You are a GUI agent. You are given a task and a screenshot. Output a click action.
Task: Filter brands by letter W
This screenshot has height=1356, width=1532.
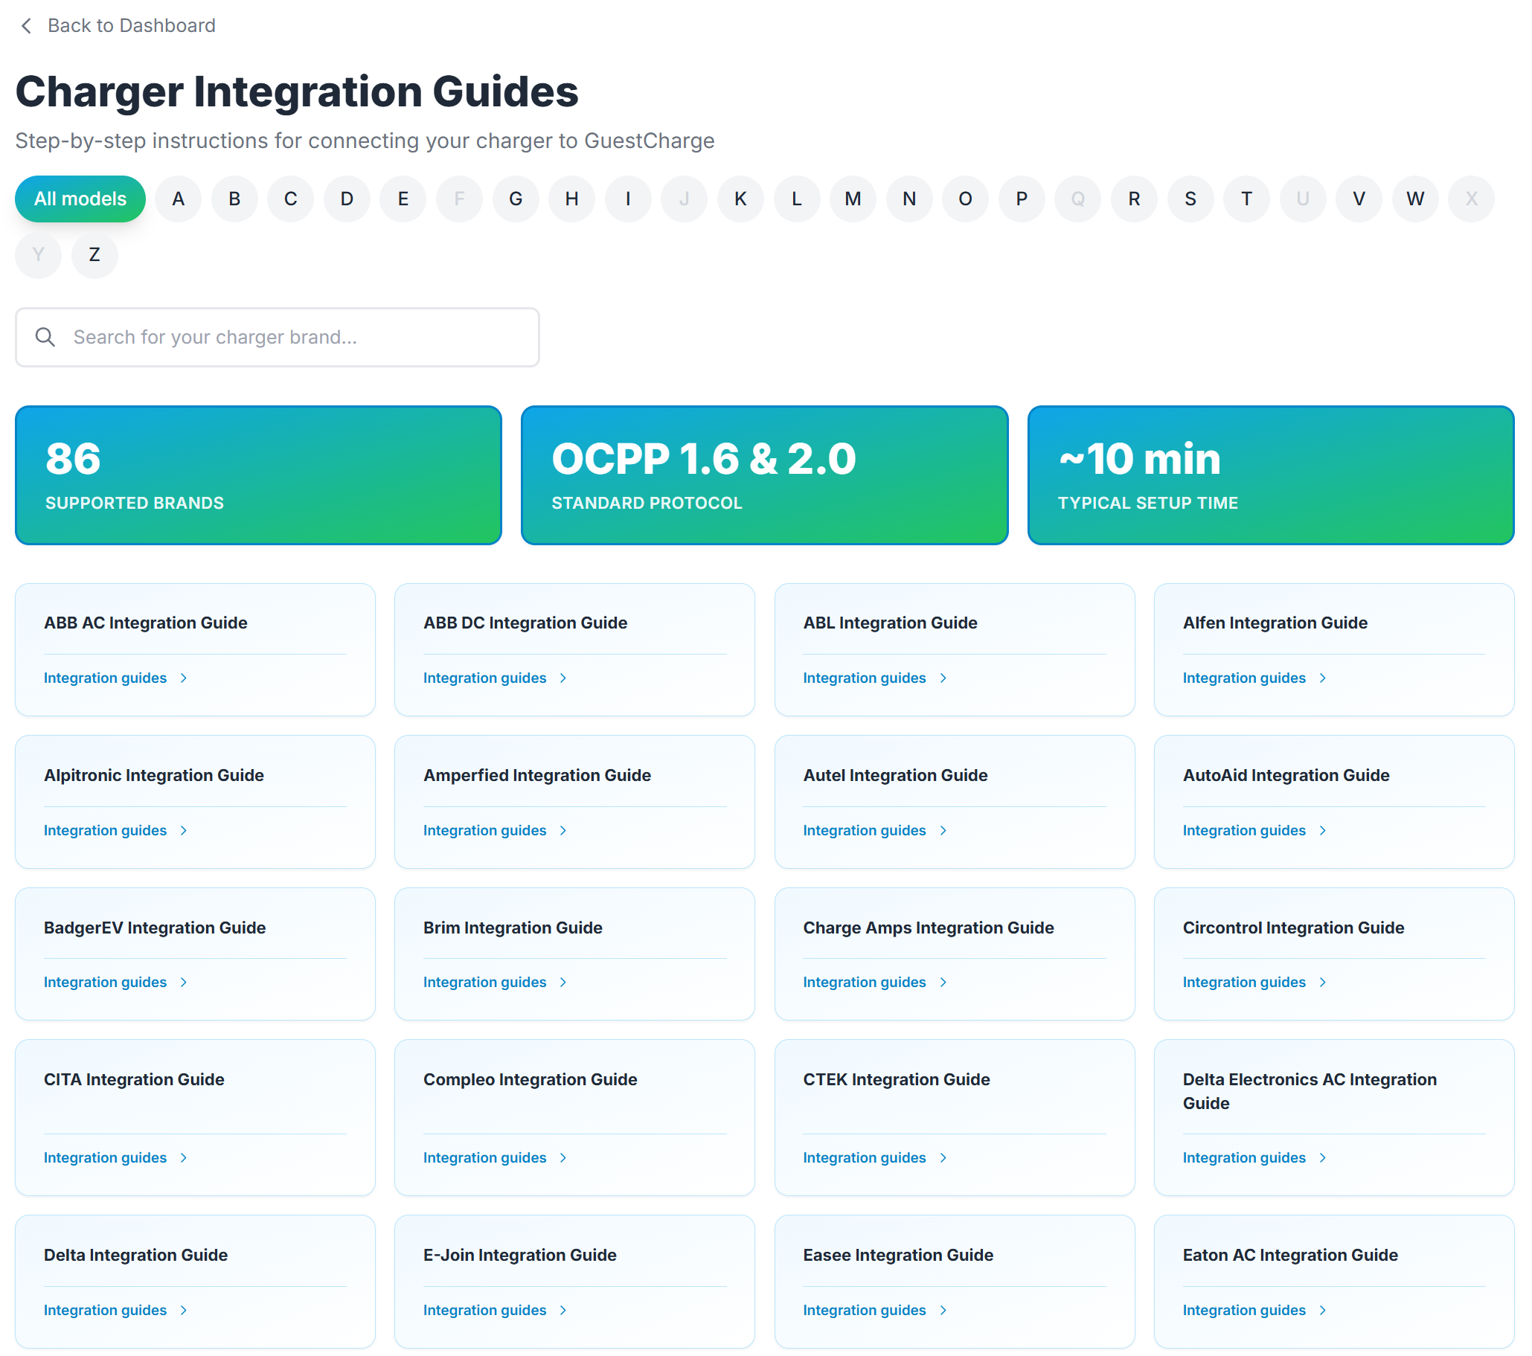pyautogui.click(x=1415, y=199)
